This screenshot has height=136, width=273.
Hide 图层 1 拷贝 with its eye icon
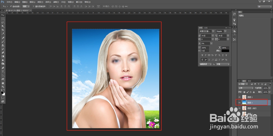click(239, 108)
